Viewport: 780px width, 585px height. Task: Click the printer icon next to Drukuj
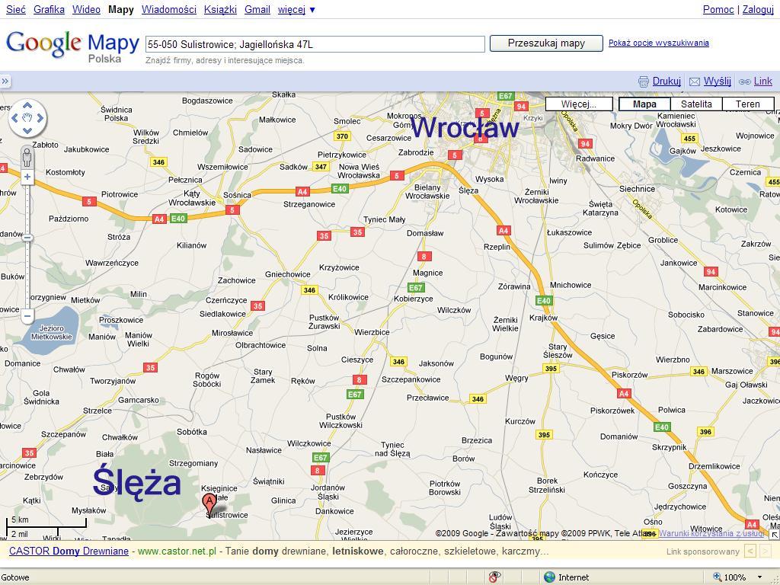(x=644, y=82)
